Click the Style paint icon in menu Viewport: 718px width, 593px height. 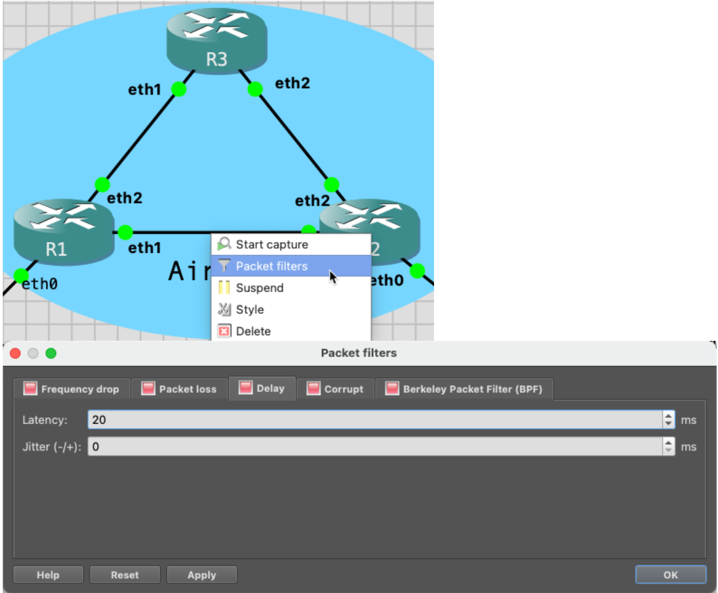point(224,310)
